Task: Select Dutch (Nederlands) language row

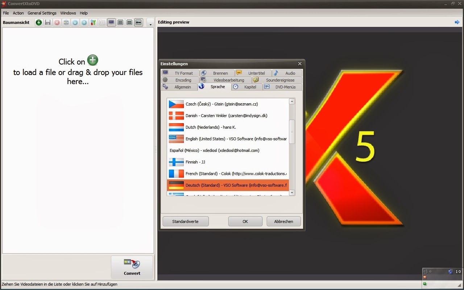Action: [x=228, y=127]
